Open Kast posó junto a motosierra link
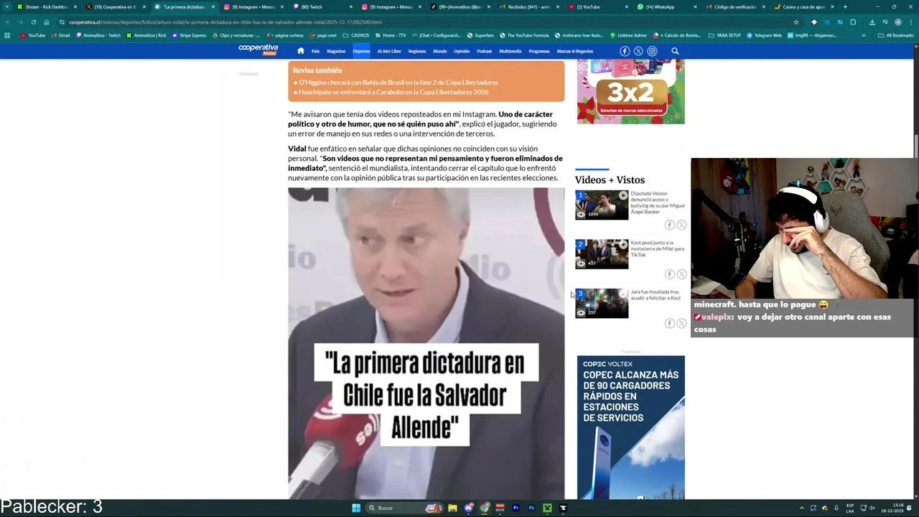919x517 pixels. pos(658,248)
